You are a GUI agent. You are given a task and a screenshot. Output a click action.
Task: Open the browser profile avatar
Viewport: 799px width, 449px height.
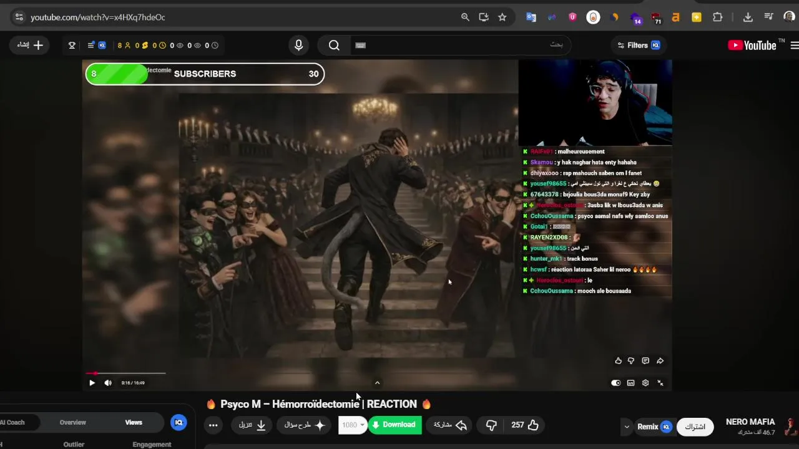click(789, 17)
